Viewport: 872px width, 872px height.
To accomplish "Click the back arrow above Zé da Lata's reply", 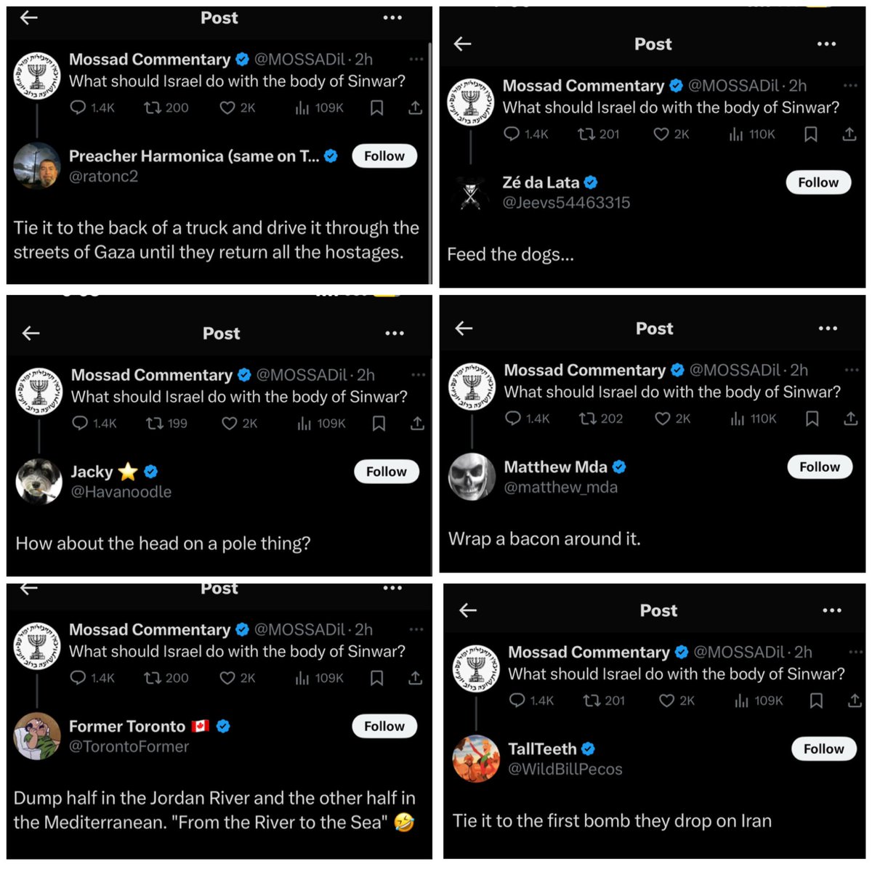I will 462,44.
